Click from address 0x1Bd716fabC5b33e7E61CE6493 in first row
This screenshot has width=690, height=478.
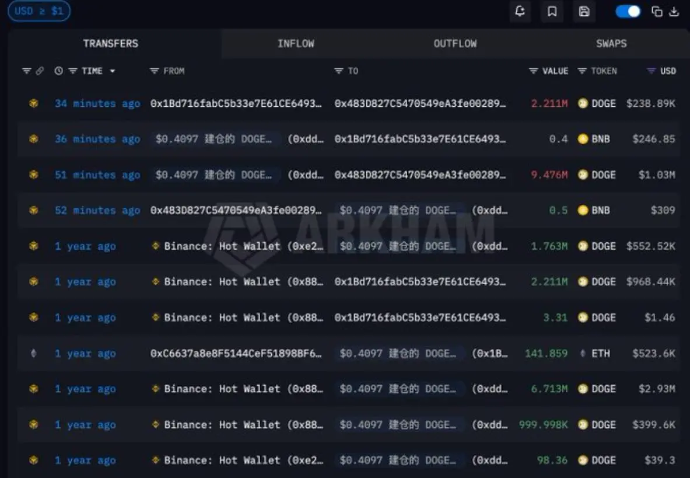(x=236, y=103)
